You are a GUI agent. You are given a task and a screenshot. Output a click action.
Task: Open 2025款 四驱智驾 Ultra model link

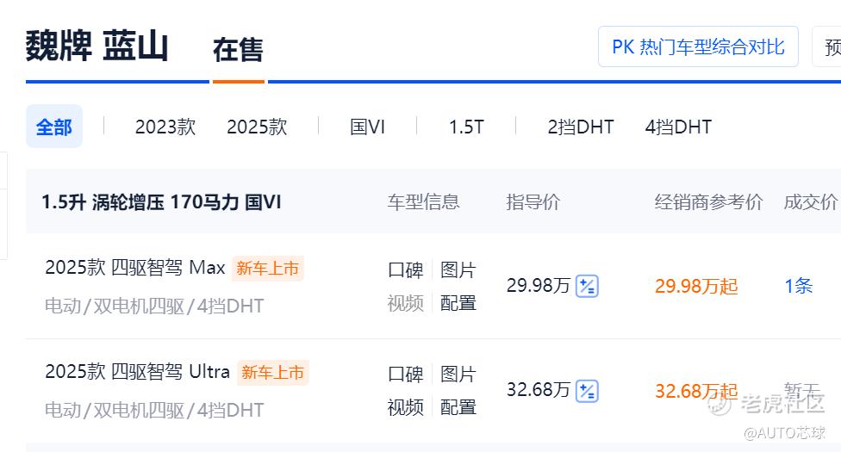pyautogui.click(x=137, y=371)
